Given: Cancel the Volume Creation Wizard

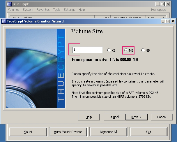Looking at the screenshot, I should [x=162, y=117].
